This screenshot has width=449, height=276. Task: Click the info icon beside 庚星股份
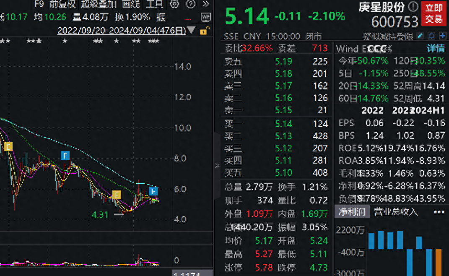point(413,7)
